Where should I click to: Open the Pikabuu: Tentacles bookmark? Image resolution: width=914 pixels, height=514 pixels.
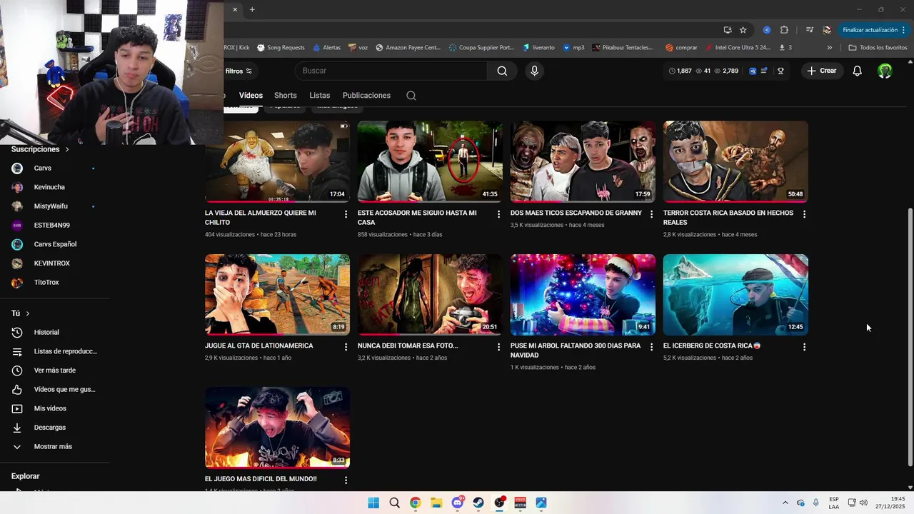pos(622,48)
